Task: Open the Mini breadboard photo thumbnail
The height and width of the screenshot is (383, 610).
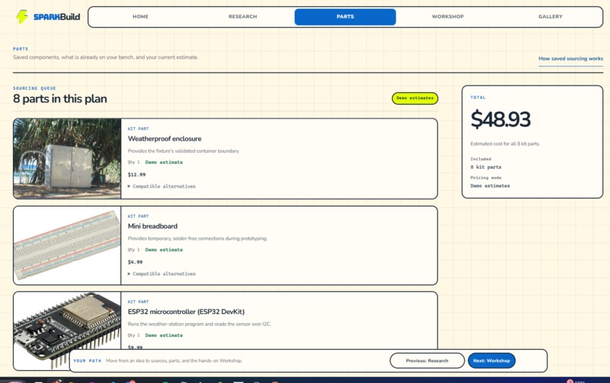Action: coord(67,245)
